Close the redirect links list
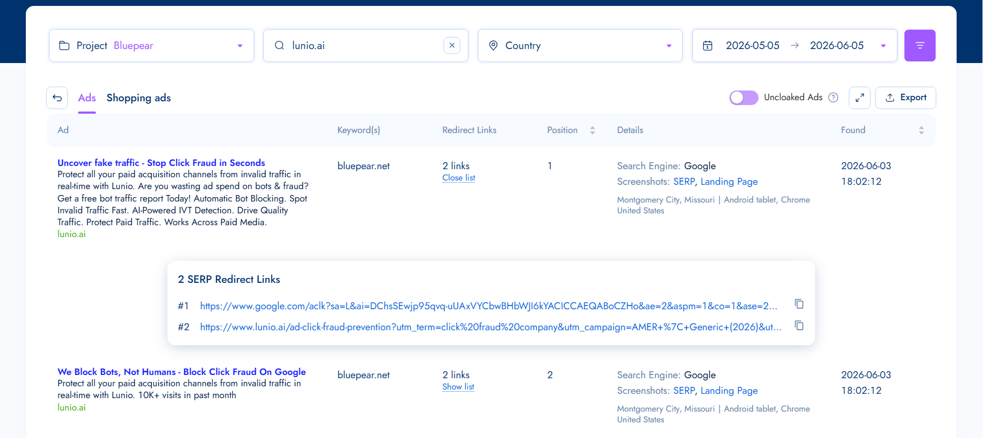Image resolution: width=983 pixels, height=438 pixels. click(x=459, y=178)
